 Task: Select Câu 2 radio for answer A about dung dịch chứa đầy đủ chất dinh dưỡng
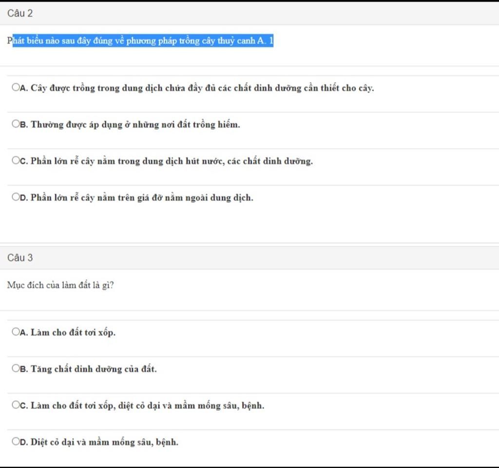[x=16, y=87]
